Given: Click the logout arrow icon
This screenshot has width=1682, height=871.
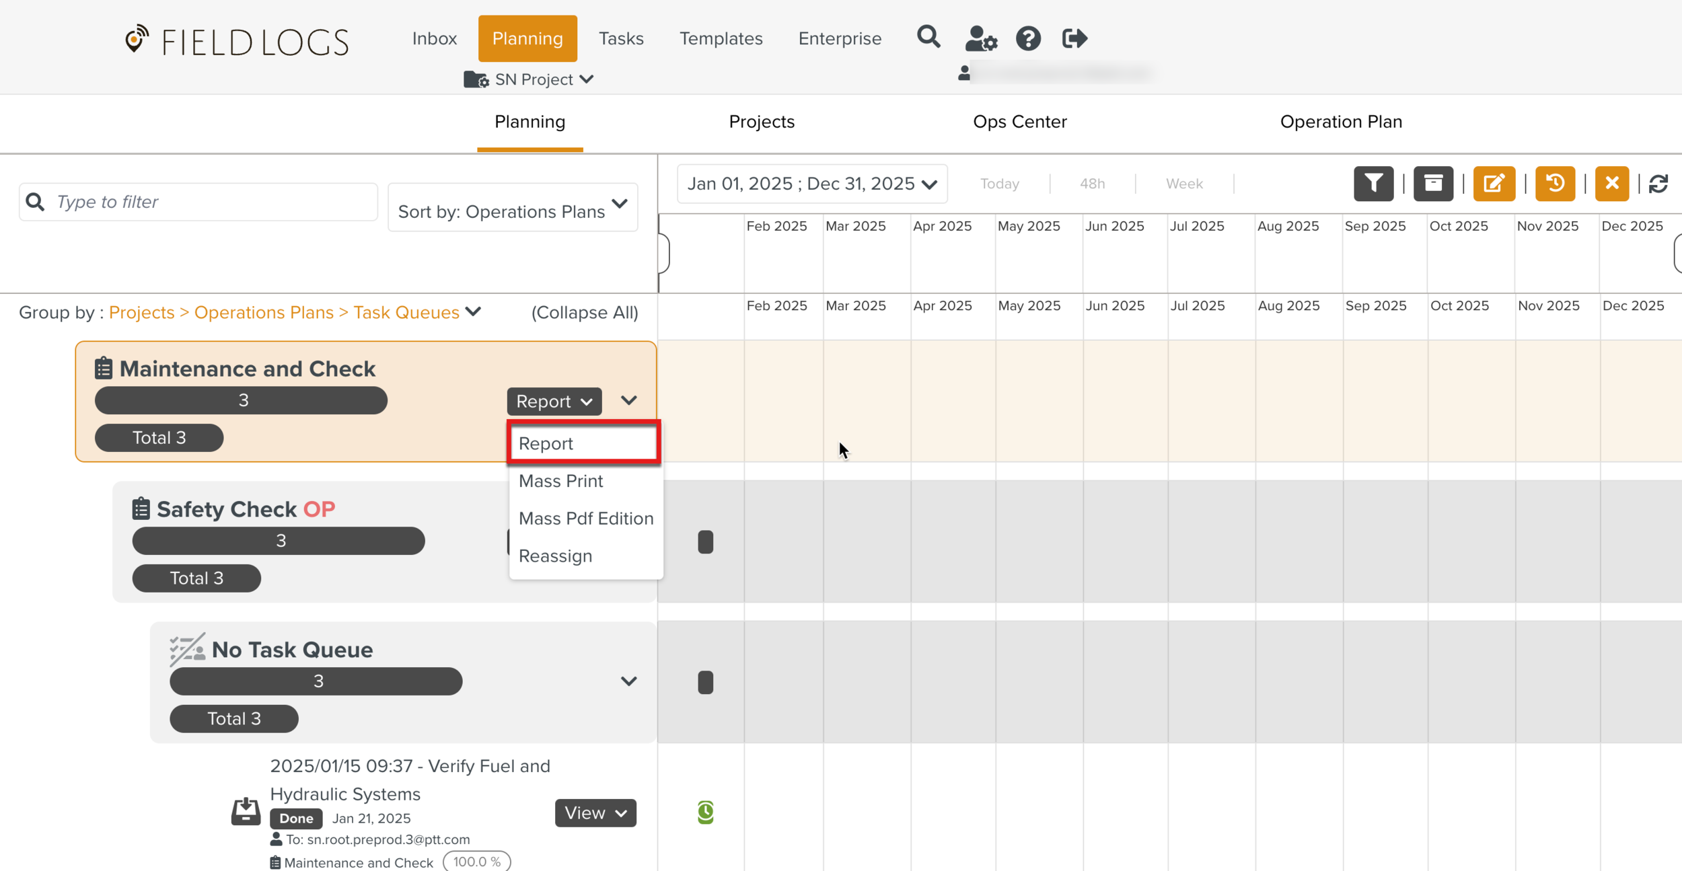Looking at the screenshot, I should pyautogui.click(x=1074, y=38).
